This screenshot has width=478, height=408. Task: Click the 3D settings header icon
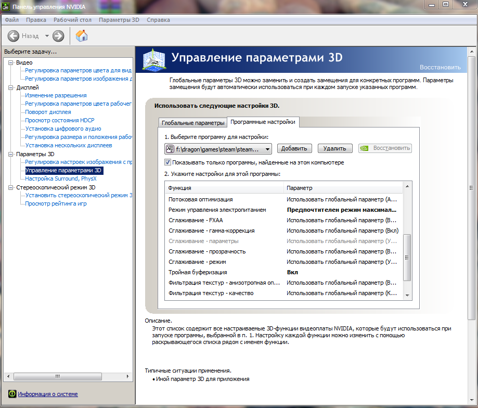tap(154, 59)
